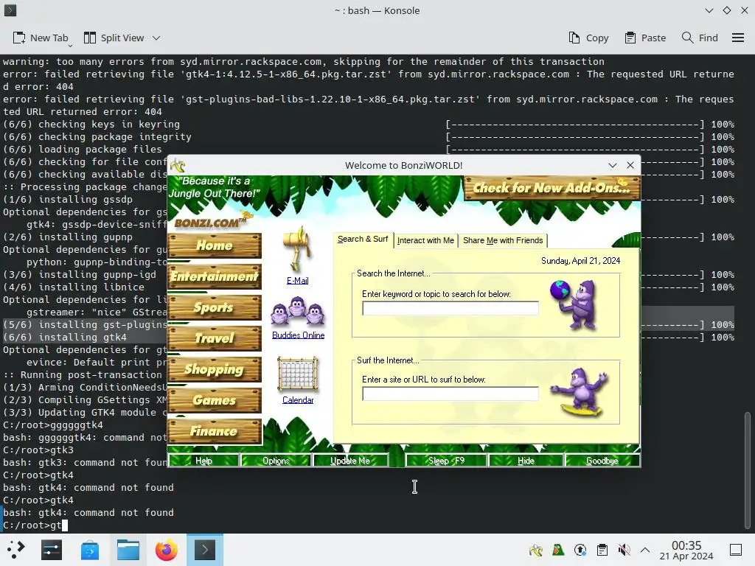Switch to Search & Surf tab
The image size is (755, 566).
point(363,240)
